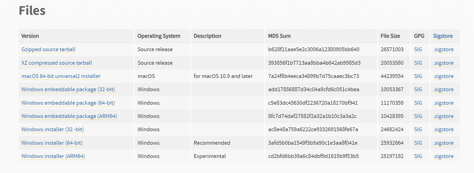Open the SIG file for the Gzipped source tarball
The image size is (474, 173).
coord(418,49)
